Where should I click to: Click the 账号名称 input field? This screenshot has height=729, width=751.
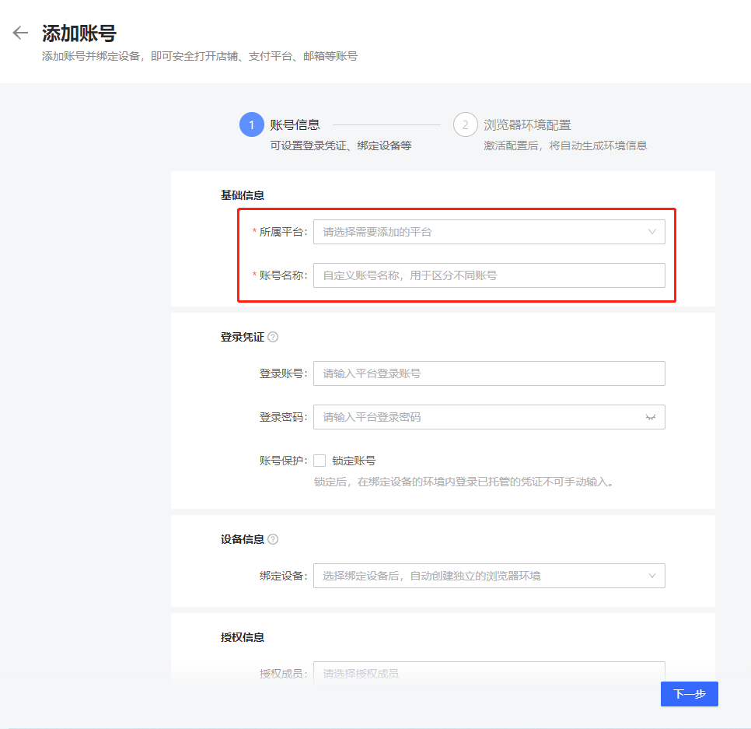pyautogui.click(x=489, y=275)
